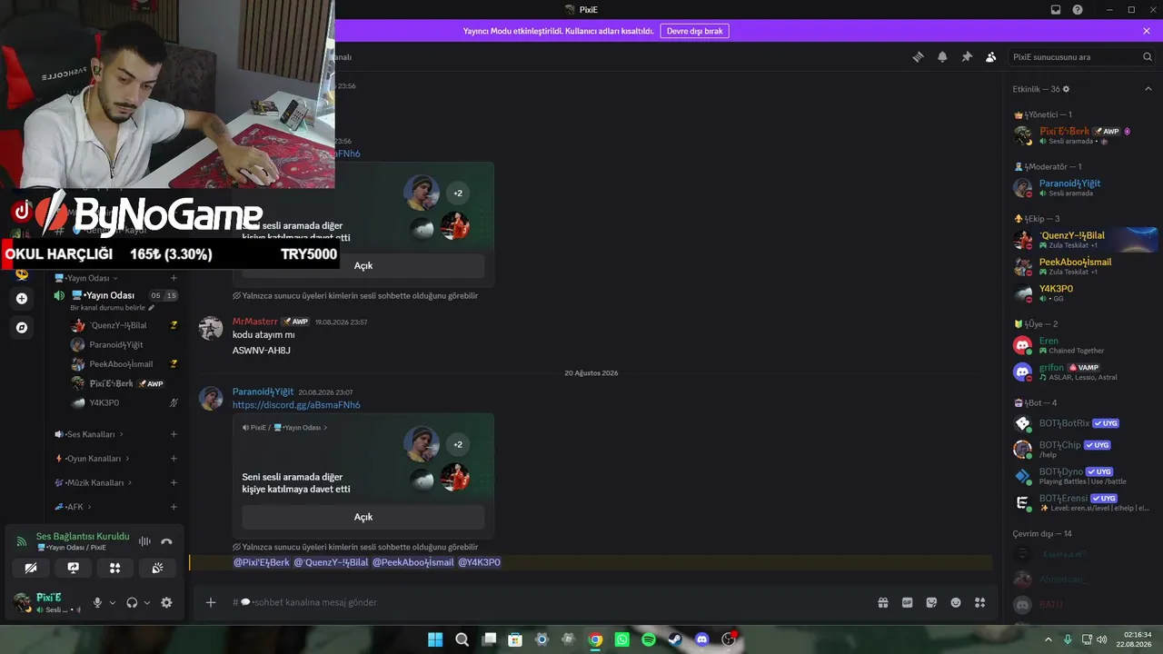Image resolution: width=1163 pixels, height=654 pixels.
Task: Search the PixiE server
Action: (1081, 57)
